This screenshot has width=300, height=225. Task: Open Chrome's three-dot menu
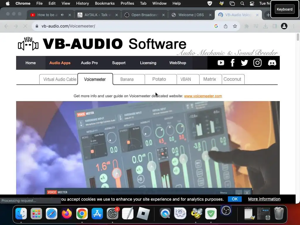click(294, 26)
